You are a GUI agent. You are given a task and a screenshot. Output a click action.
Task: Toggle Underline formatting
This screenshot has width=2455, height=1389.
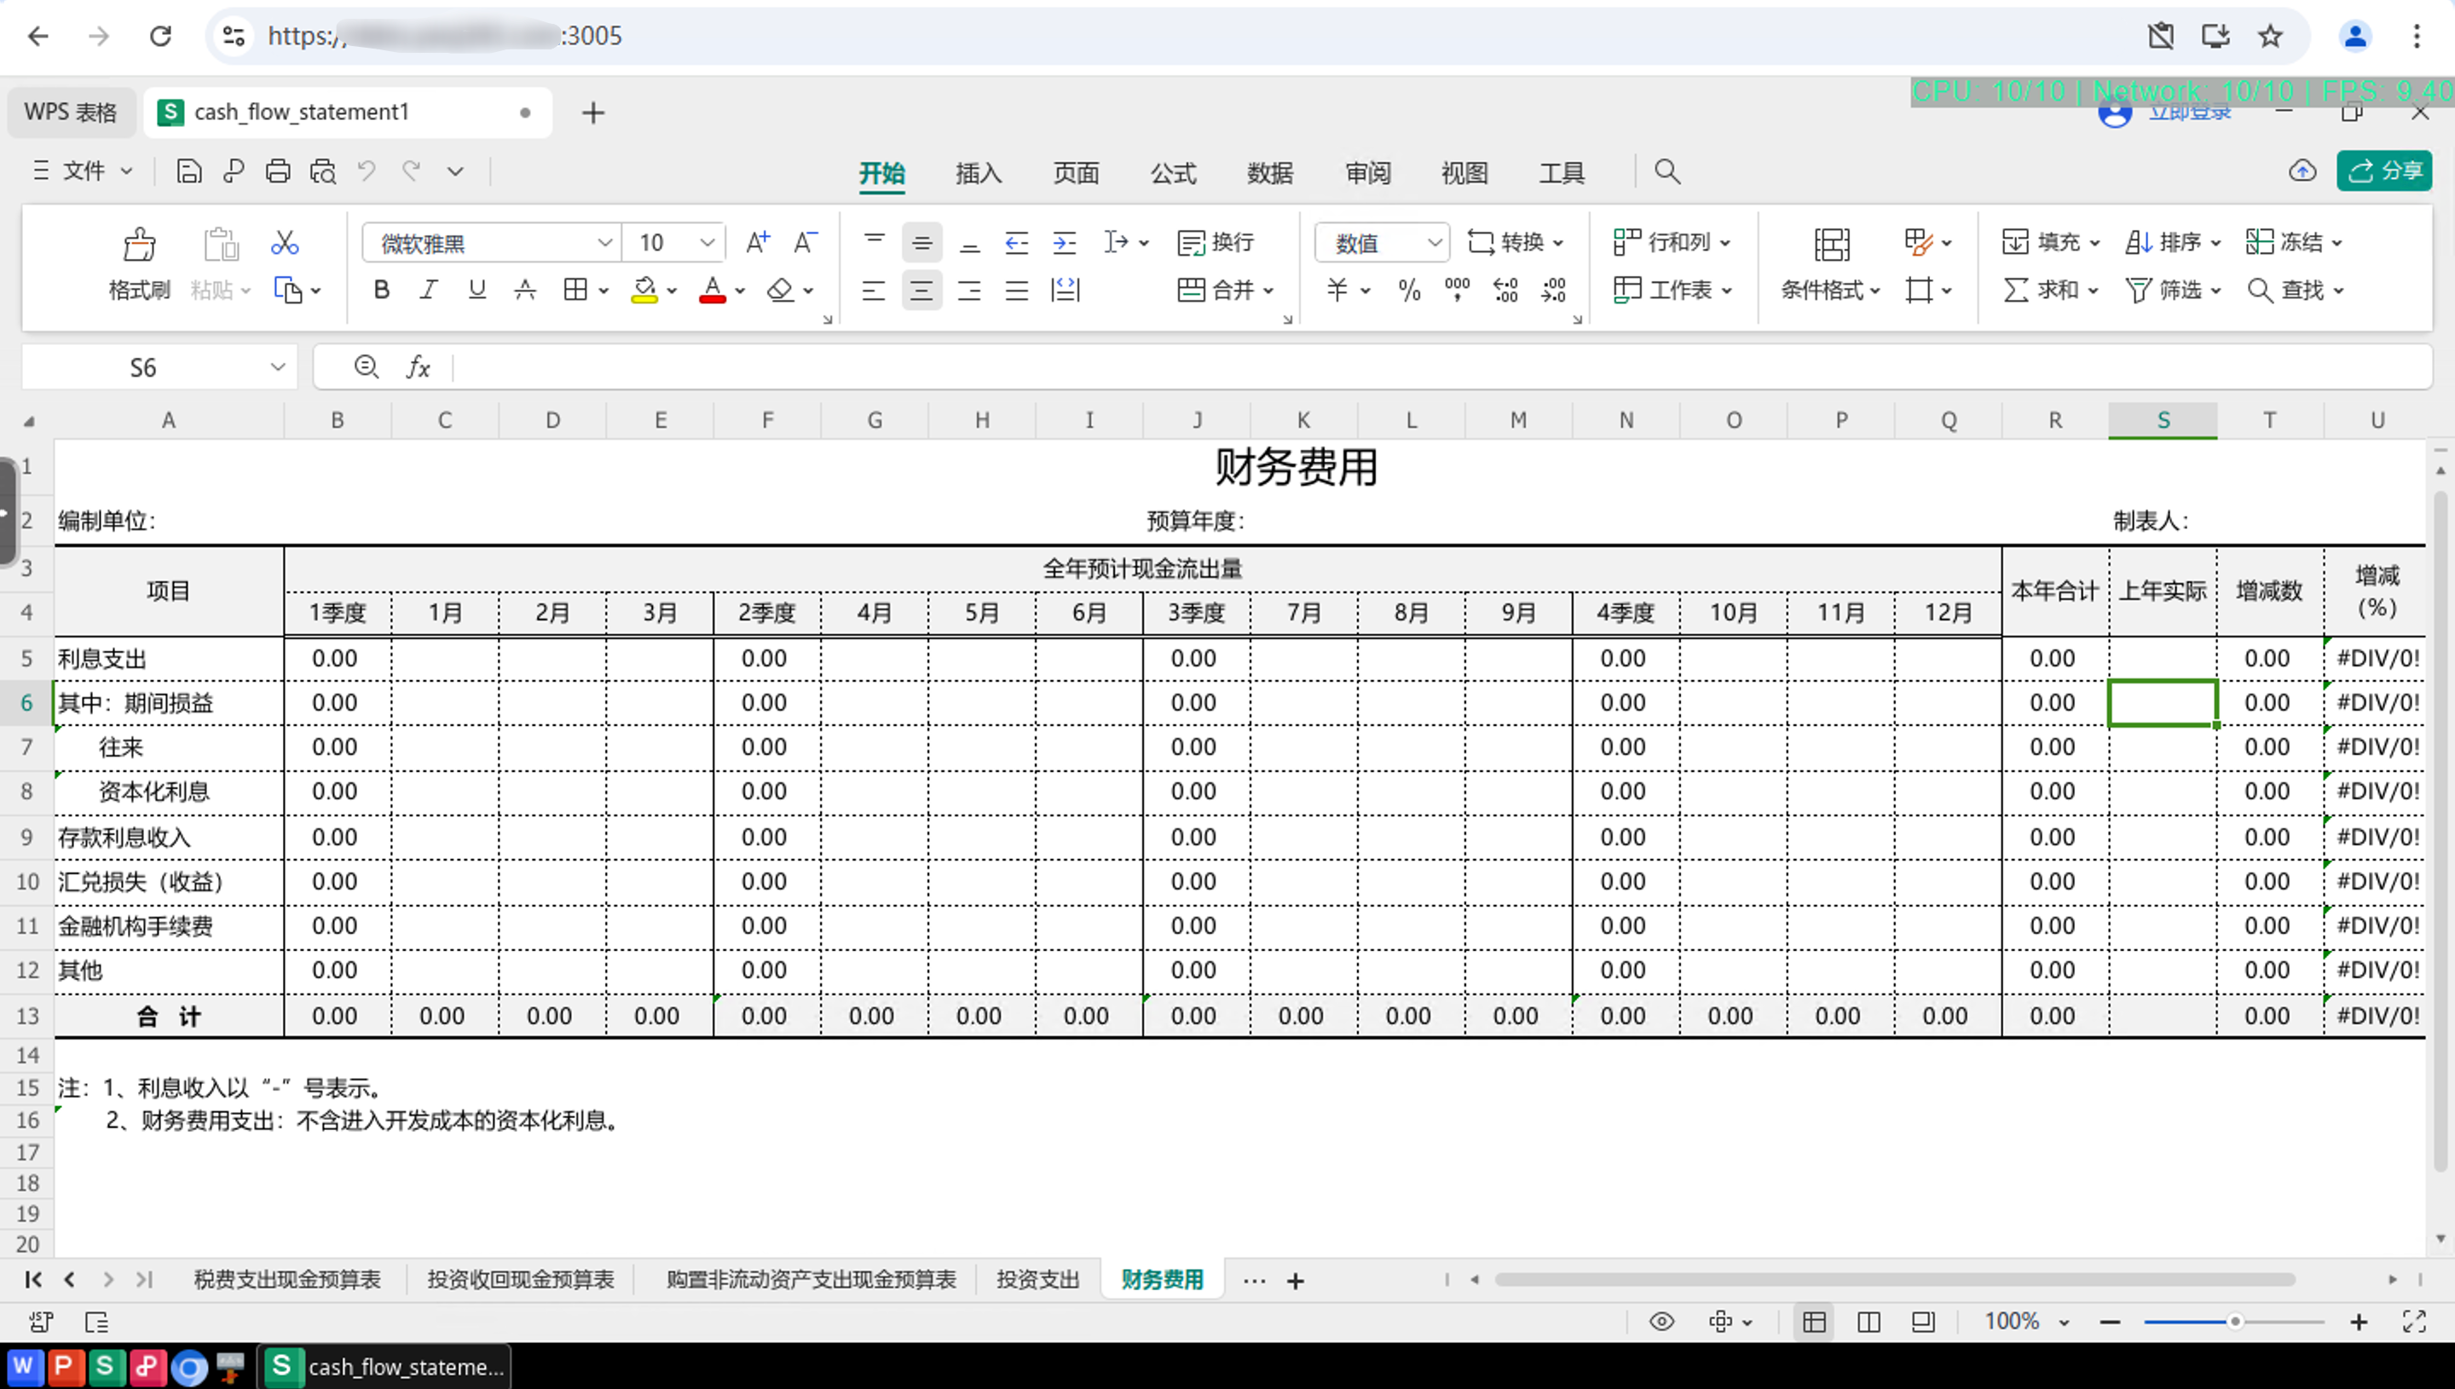tap(477, 290)
